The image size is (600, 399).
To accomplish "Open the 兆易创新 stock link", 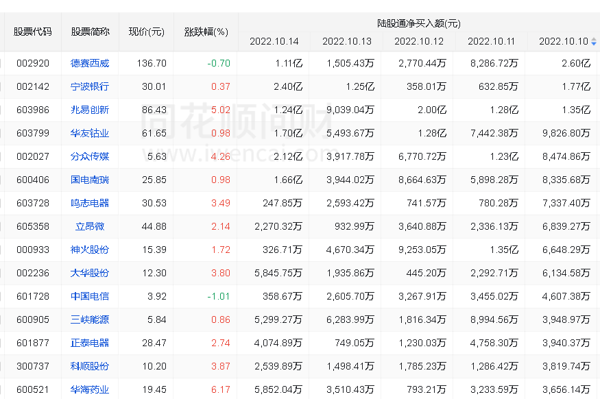I will [x=90, y=110].
